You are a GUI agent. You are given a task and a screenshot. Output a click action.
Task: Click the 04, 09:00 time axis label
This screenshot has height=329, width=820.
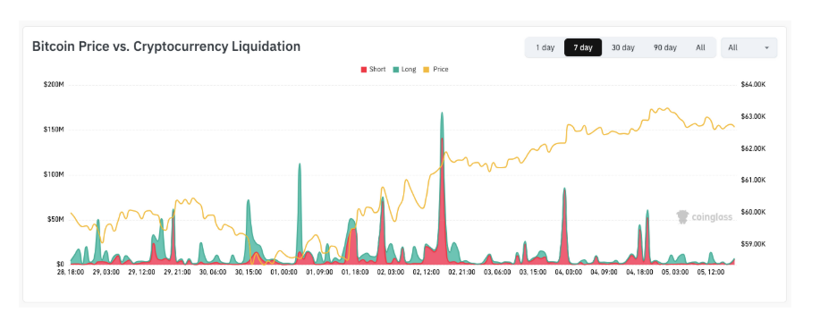coord(604,273)
